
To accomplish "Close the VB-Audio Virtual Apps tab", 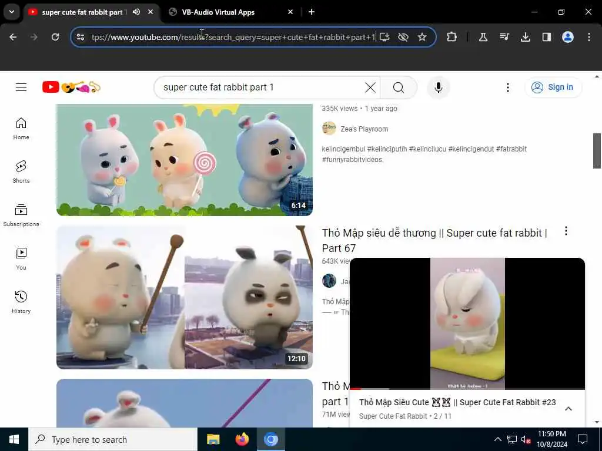I will tap(290, 12).
